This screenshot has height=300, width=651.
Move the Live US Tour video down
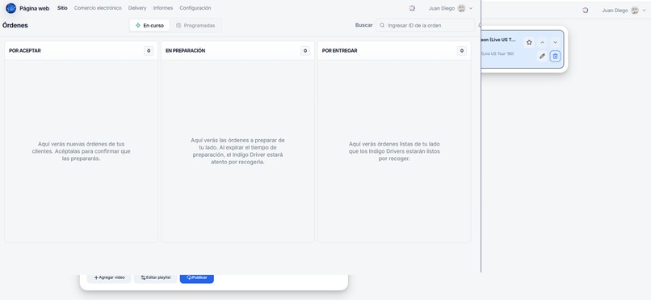(x=555, y=42)
